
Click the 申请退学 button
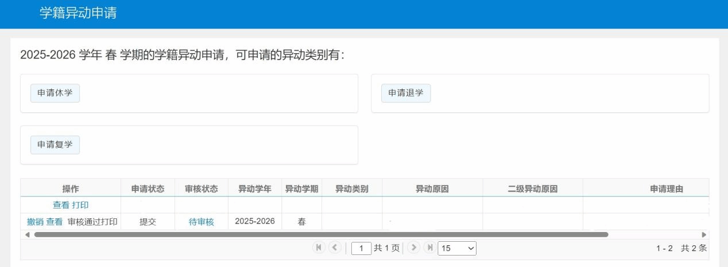coord(406,93)
